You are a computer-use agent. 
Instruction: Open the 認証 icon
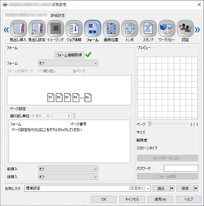click(x=185, y=28)
